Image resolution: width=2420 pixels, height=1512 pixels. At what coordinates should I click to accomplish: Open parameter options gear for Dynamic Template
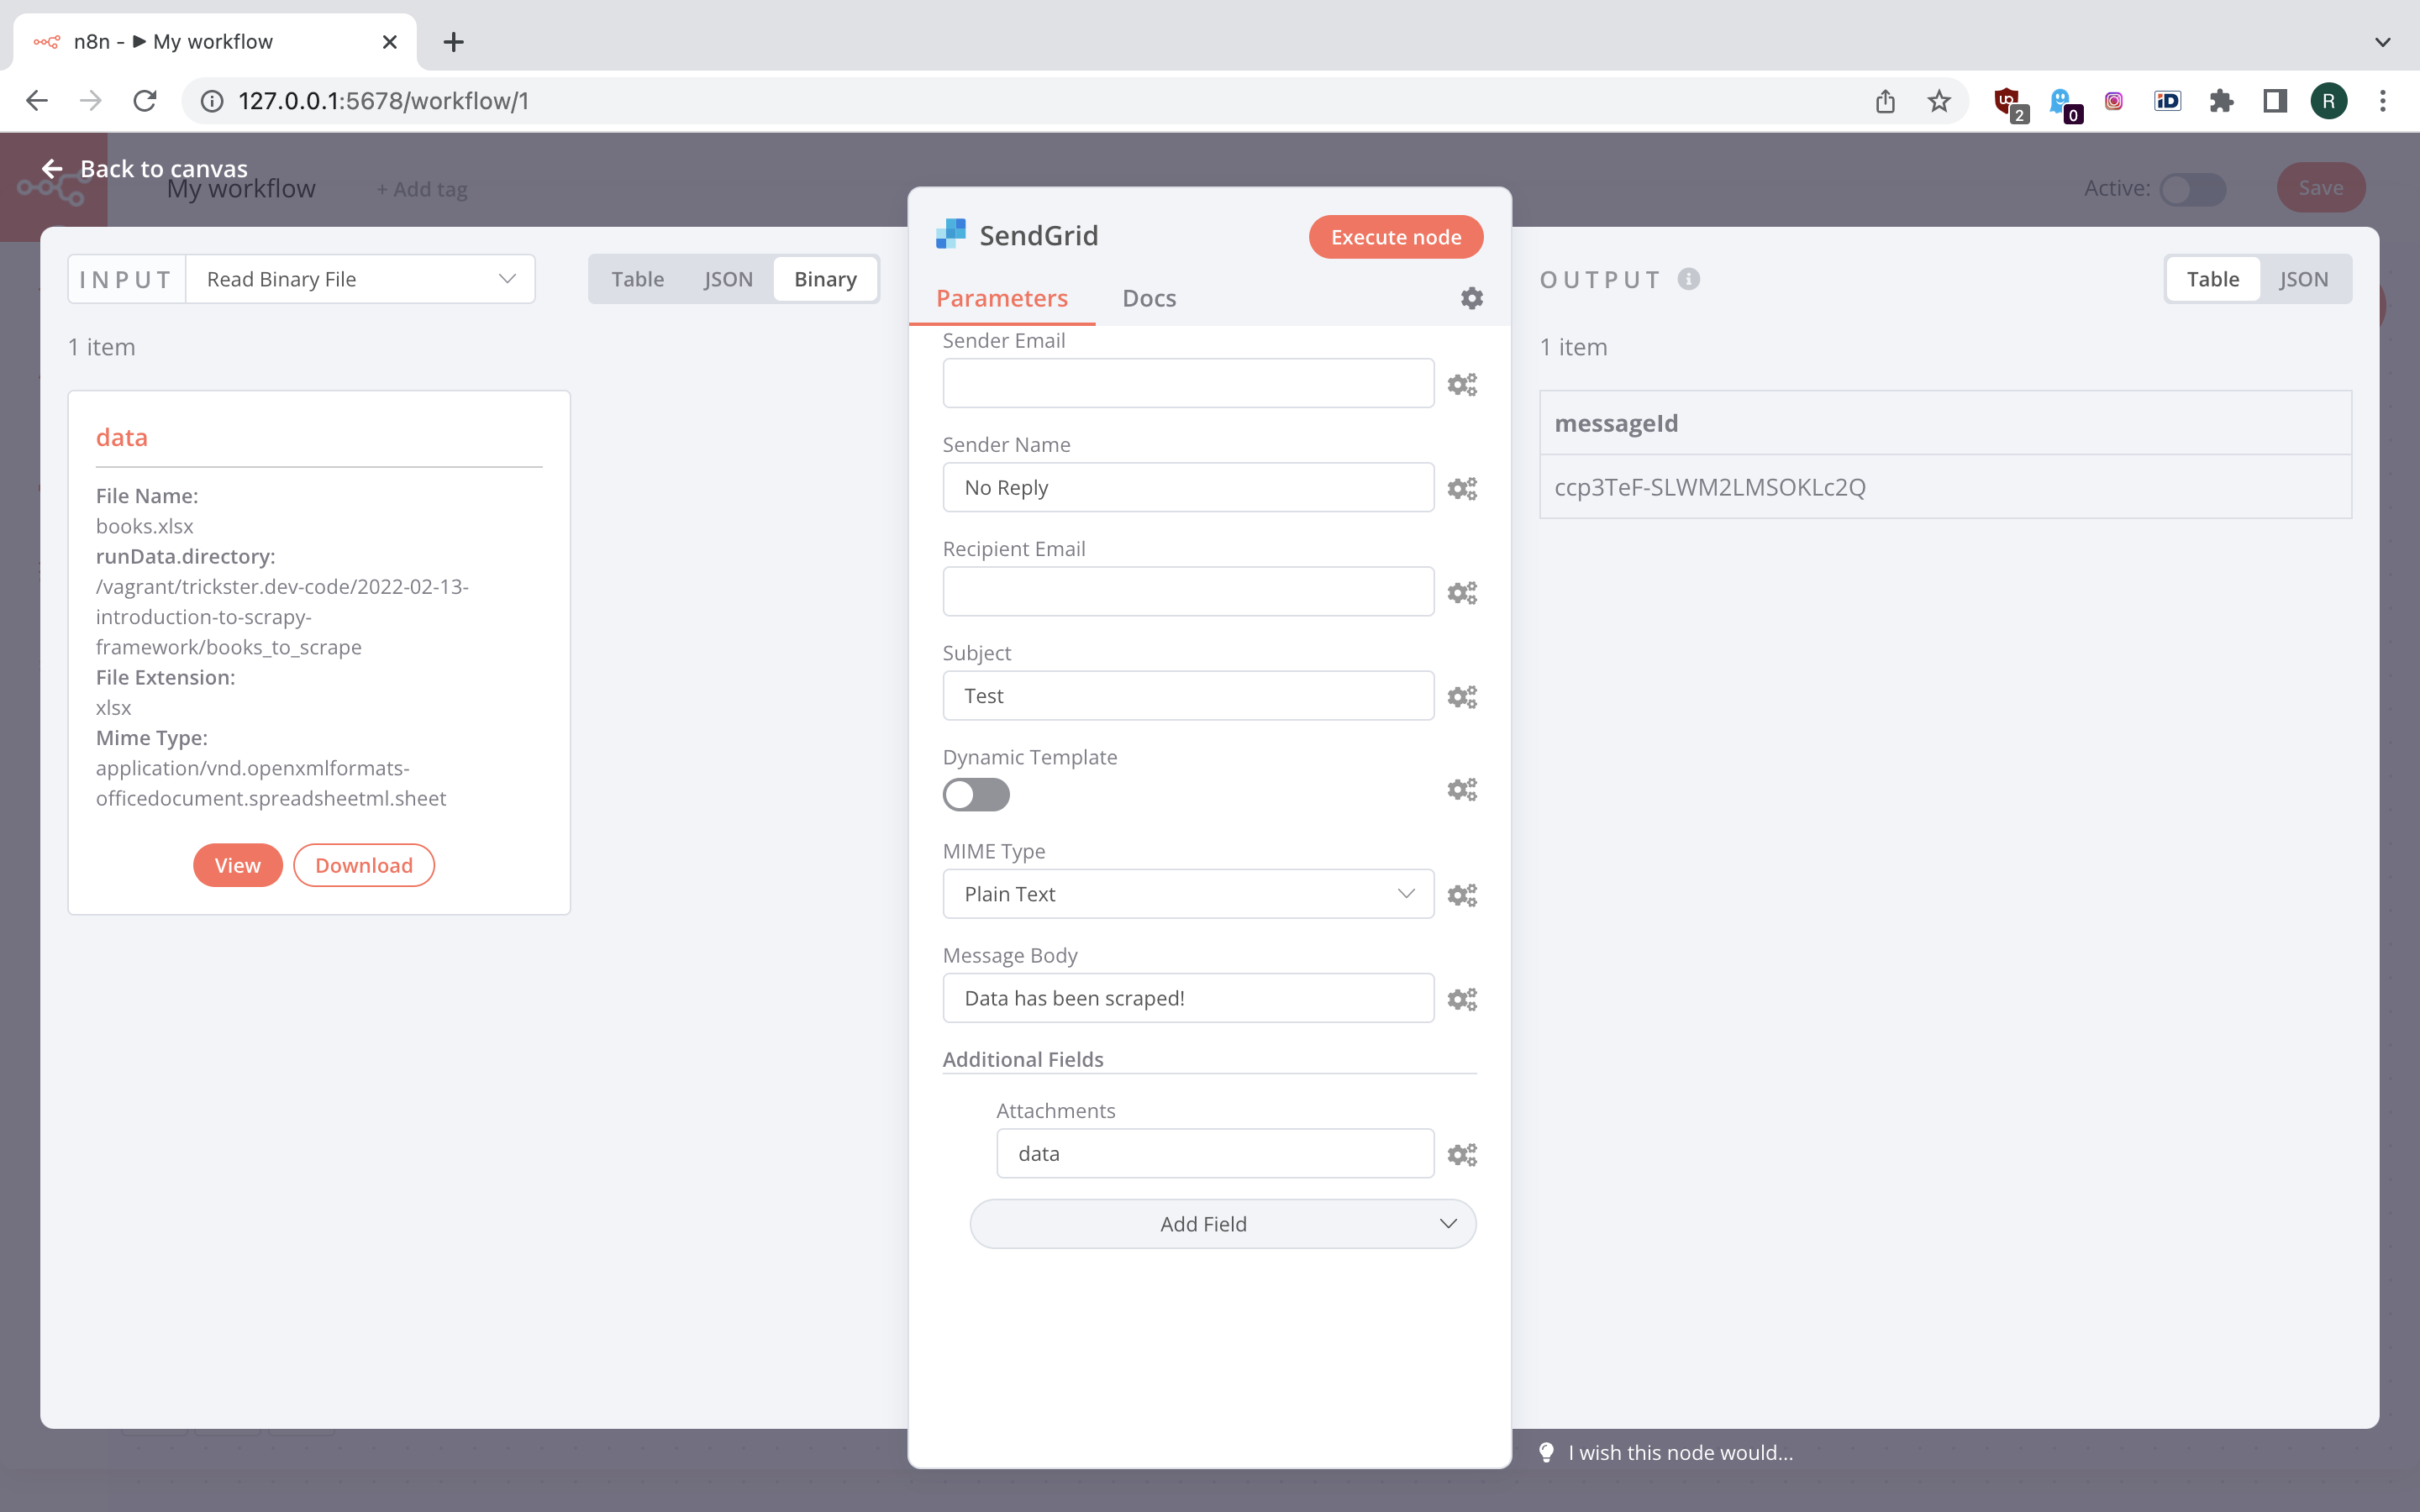(x=1462, y=790)
